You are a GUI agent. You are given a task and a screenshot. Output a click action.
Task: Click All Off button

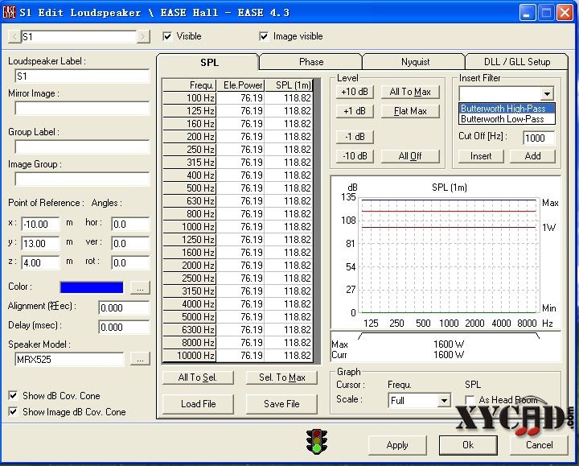pyautogui.click(x=410, y=156)
